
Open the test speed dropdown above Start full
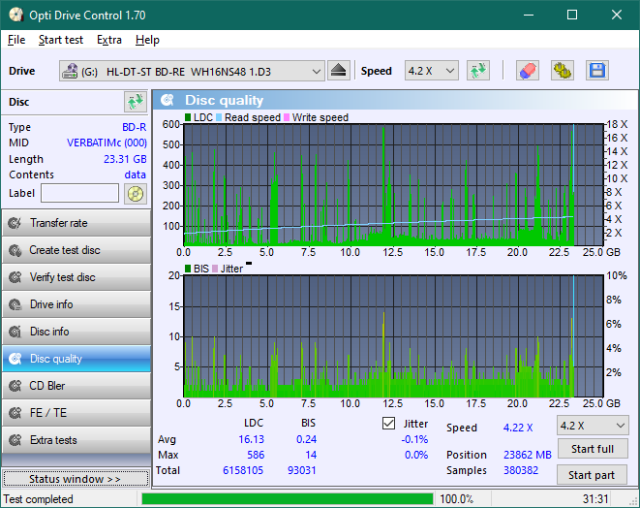(x=592, y=426)
